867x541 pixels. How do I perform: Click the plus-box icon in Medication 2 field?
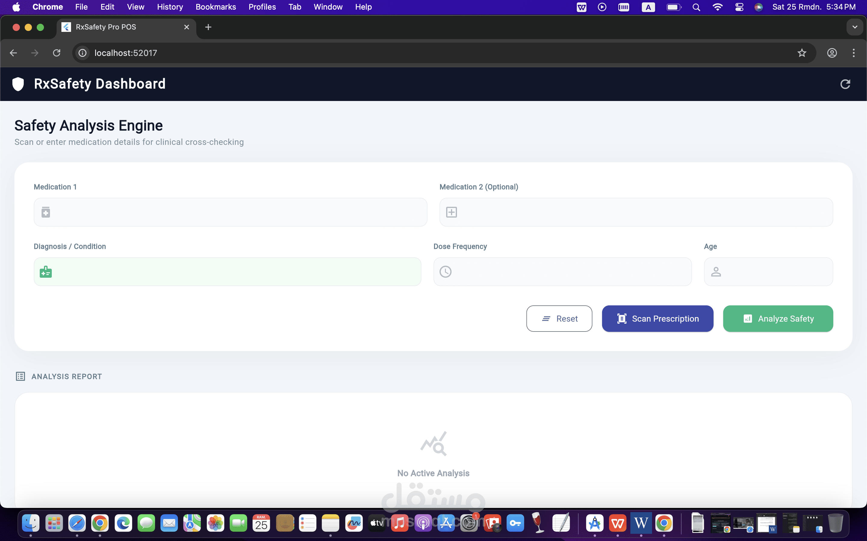452,212
